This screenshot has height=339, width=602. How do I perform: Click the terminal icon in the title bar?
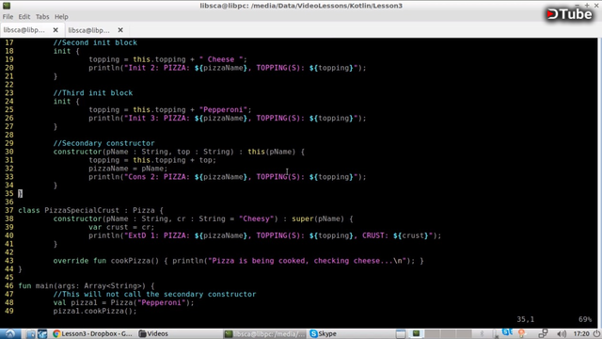[x=7, y=6]
